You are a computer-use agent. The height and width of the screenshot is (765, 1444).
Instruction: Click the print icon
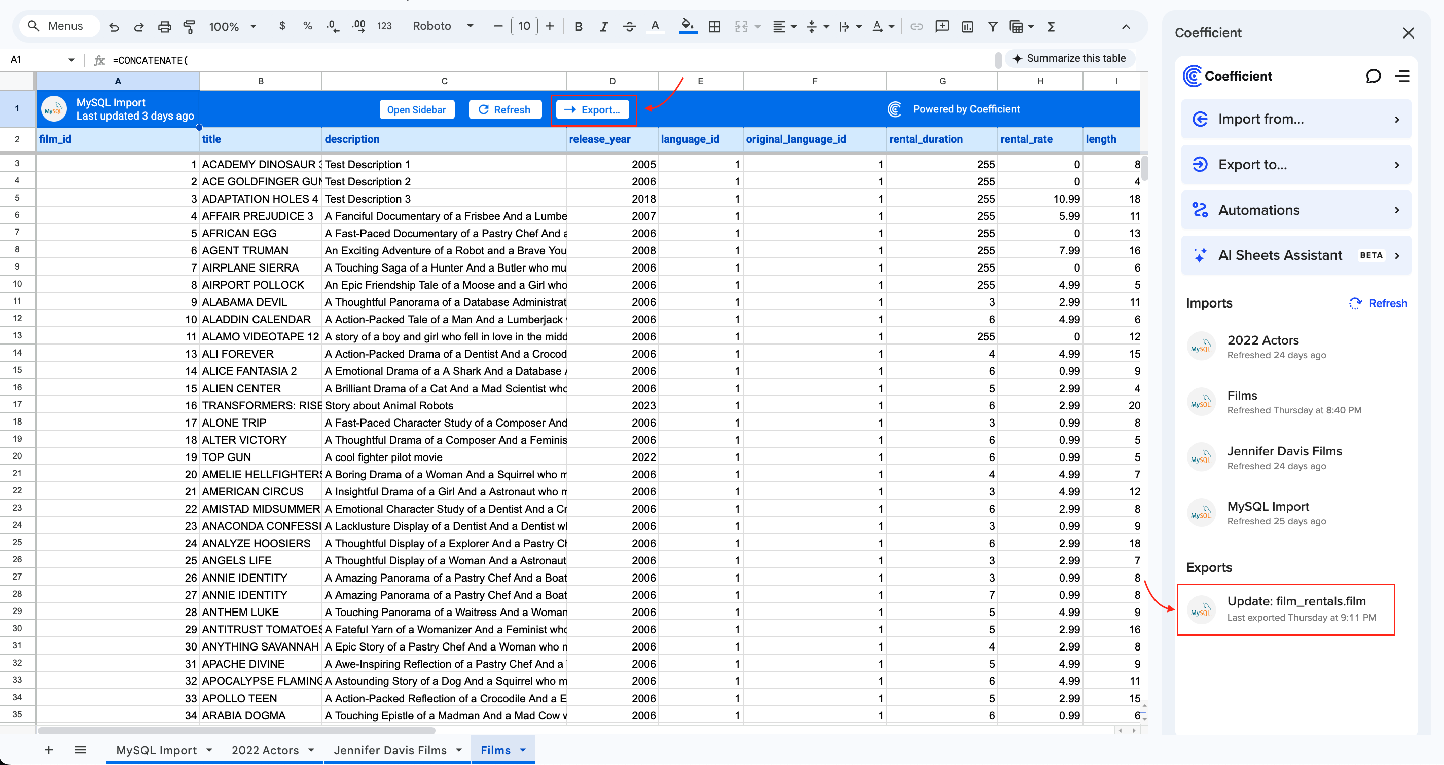[x=164, y=26]
